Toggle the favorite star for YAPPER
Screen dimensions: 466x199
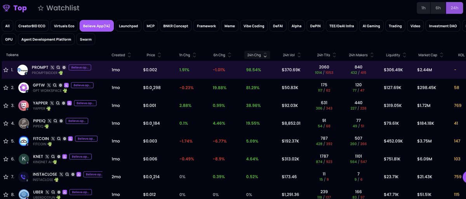pos(6,106)
